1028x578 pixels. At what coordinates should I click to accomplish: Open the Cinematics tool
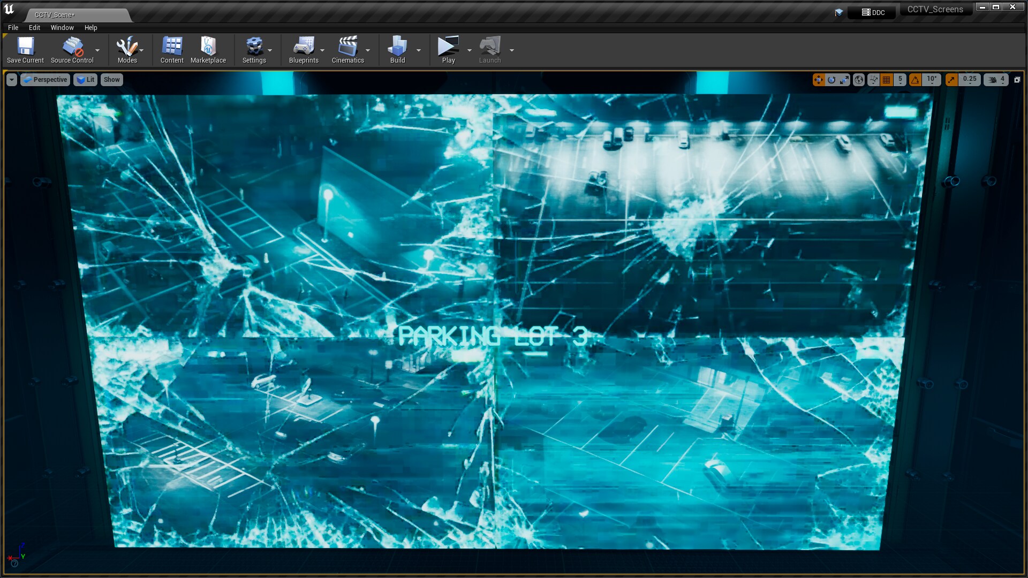[348, 49]
